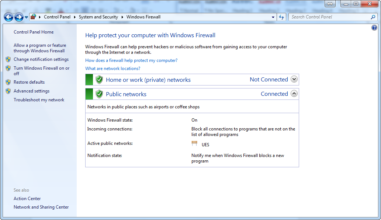Image resolution: width=381 pixels, height=220 pixels.
Task: Click Windows Firewall state label
Action: tap(110, 120)
